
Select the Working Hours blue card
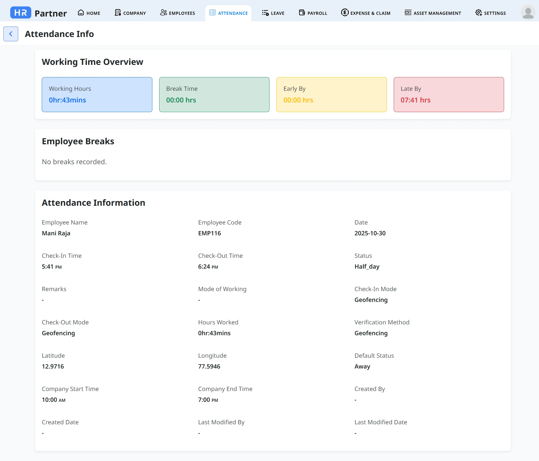[x=97, y=94]
